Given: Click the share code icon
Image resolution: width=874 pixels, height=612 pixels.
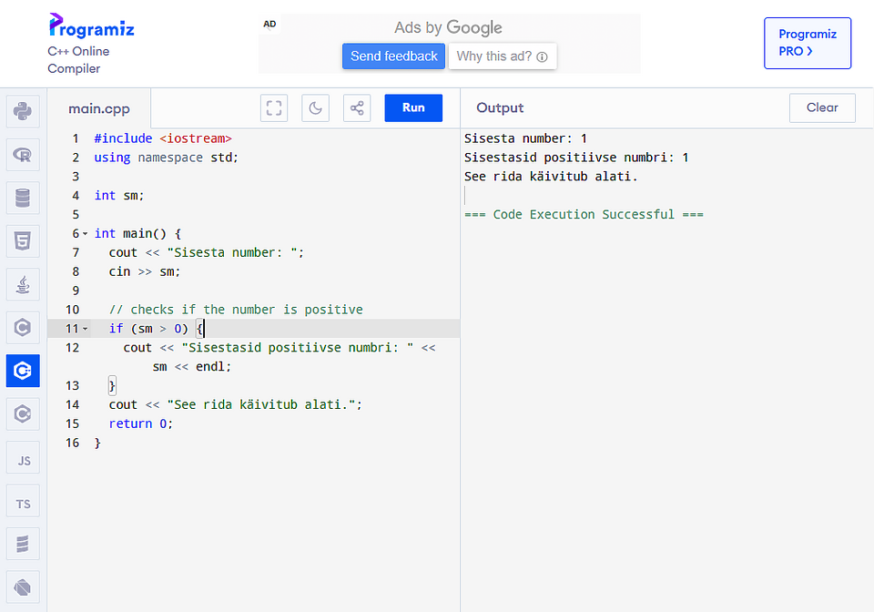Looking at the screenshot, I should pos(356,107).
